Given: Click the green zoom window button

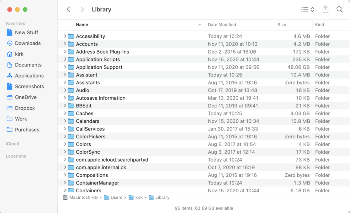Looking at the screenshot, I should 25,9.
